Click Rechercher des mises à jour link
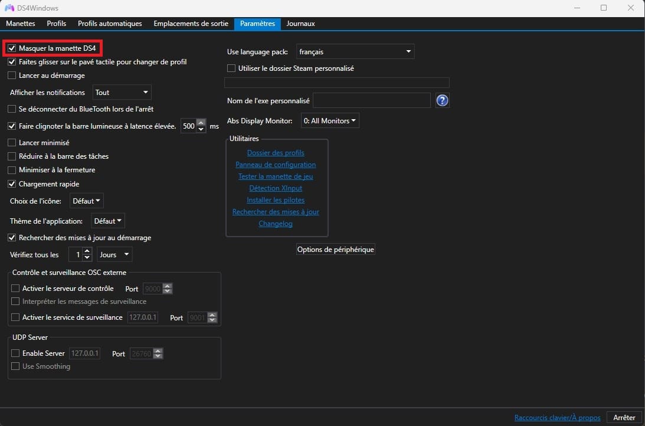The image size is (645, 426). pyautogui.click(x=276, y=212)
